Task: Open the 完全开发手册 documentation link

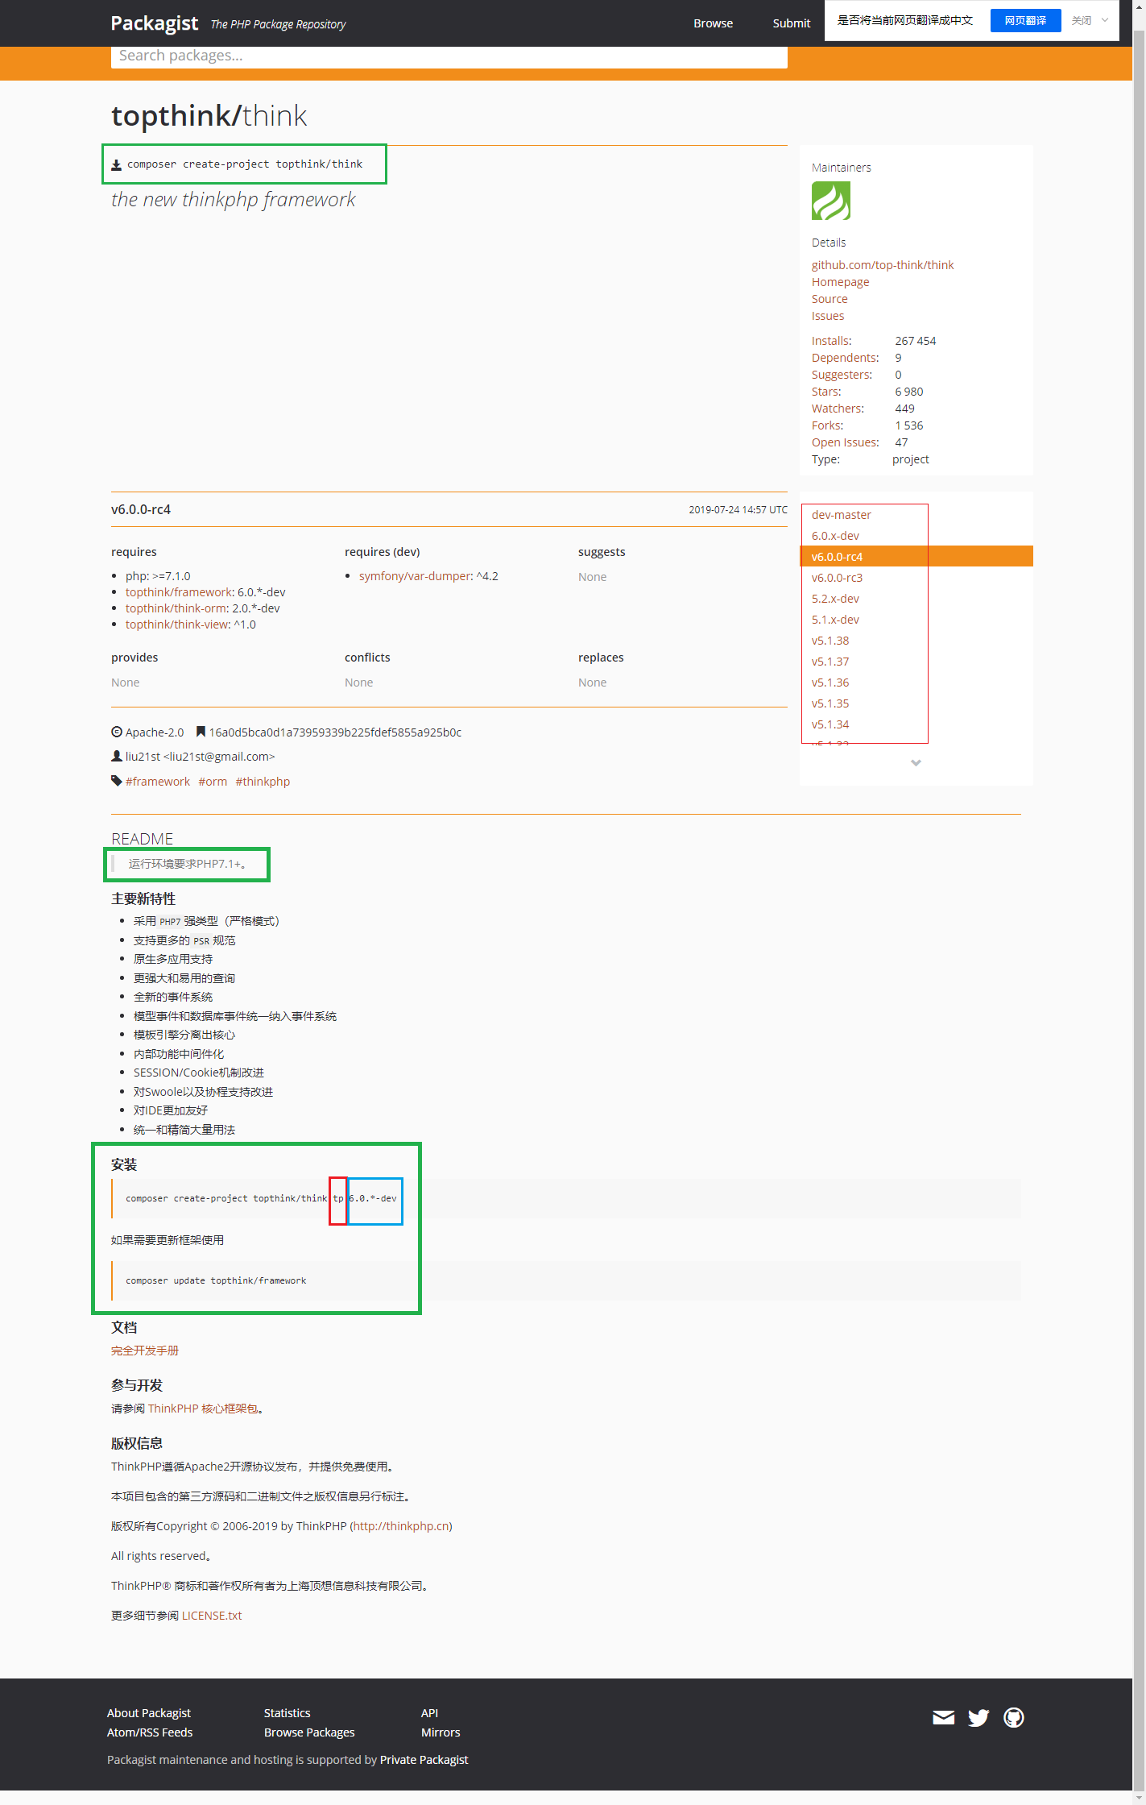Action: tap(145, 1351)
